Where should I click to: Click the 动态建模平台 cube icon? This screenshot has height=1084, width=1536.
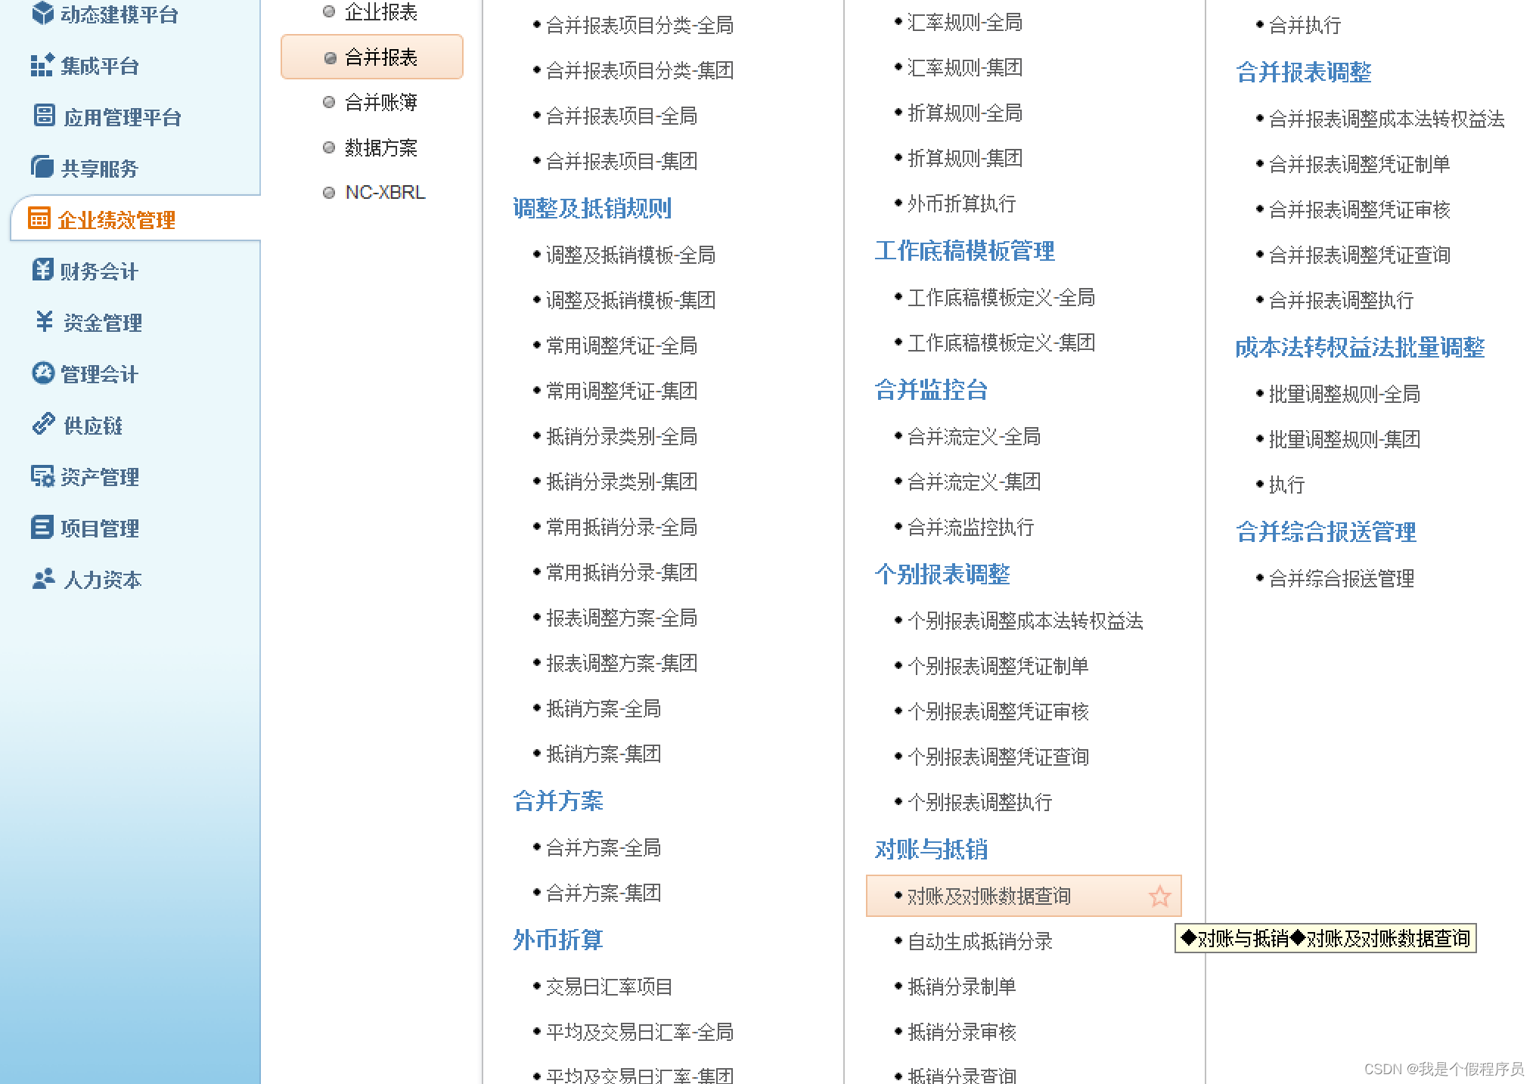(43, 13)
